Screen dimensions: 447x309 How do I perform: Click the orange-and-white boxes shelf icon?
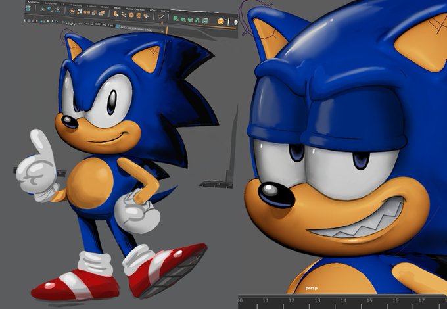pyautogui.click(x=80, y=11)
